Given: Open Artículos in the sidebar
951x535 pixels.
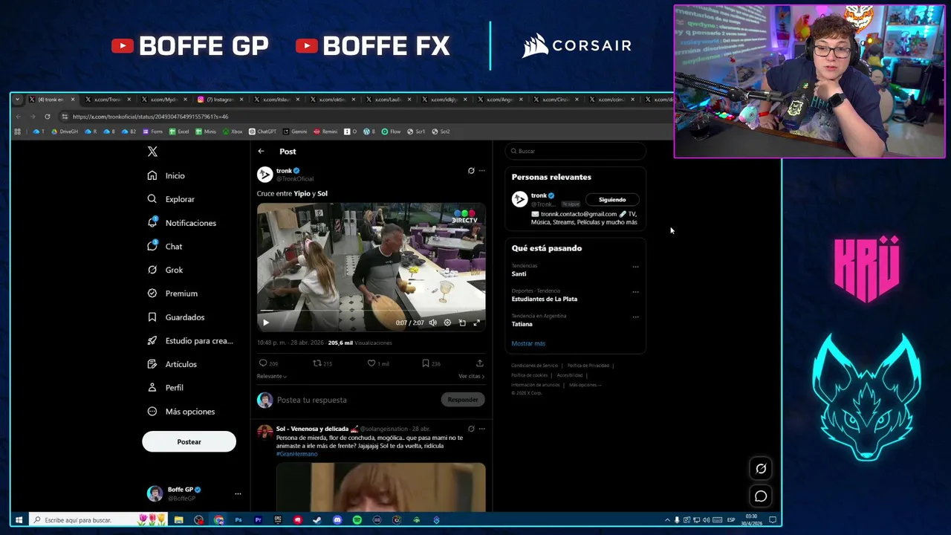Looking at the screenshot, I should 172,364.
